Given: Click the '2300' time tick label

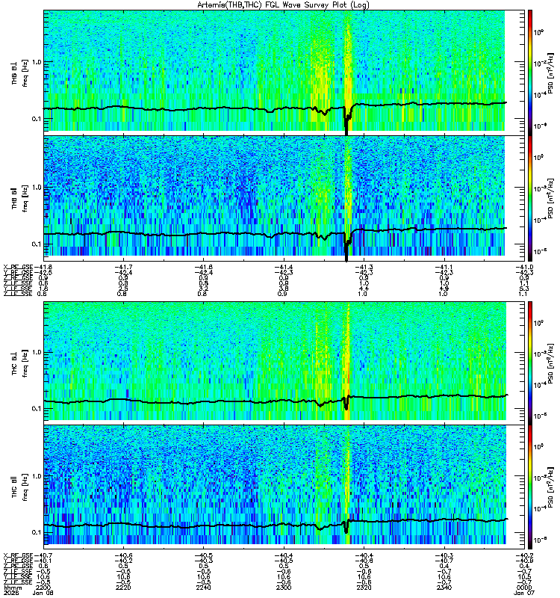Looking at the screenshot, I should 284,588.
